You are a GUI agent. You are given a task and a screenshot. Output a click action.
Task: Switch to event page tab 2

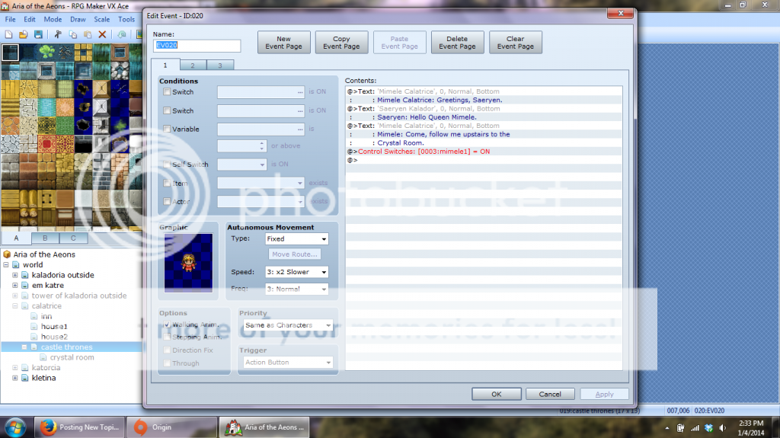point(192,66)
